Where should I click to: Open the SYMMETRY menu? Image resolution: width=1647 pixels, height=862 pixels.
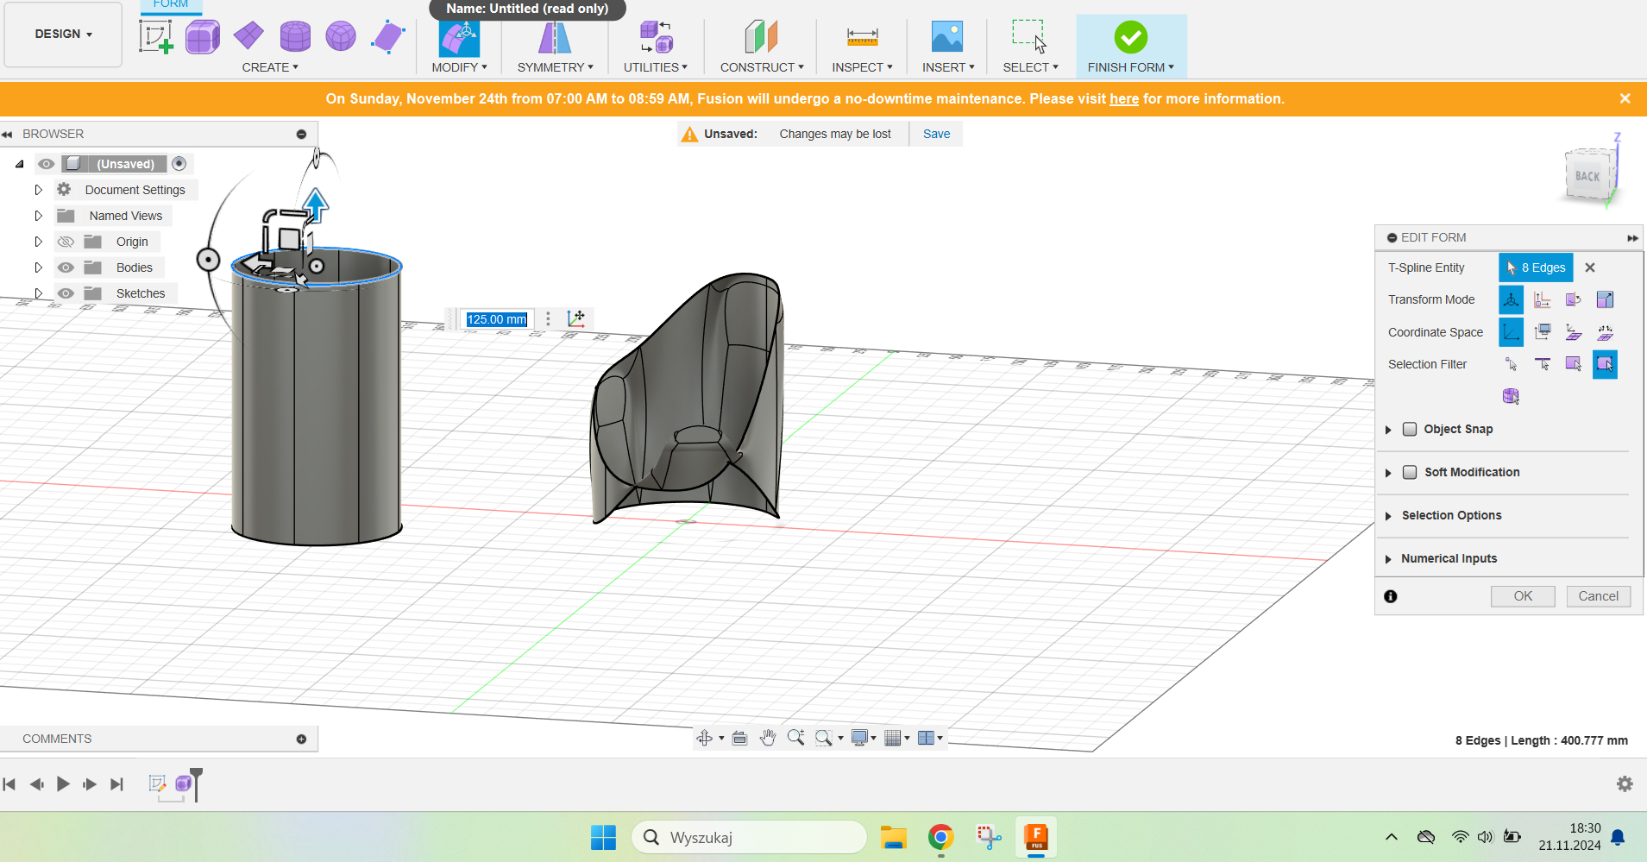click(x=555, y=67)
